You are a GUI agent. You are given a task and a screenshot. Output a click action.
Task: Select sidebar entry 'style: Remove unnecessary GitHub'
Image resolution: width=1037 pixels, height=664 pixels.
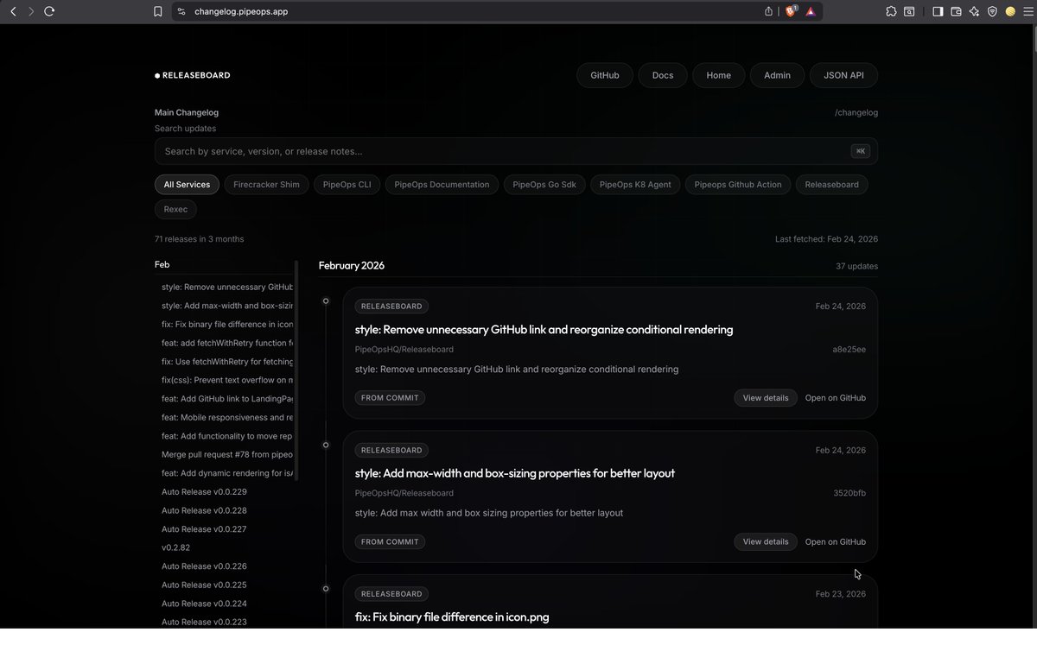click(227, 287)
